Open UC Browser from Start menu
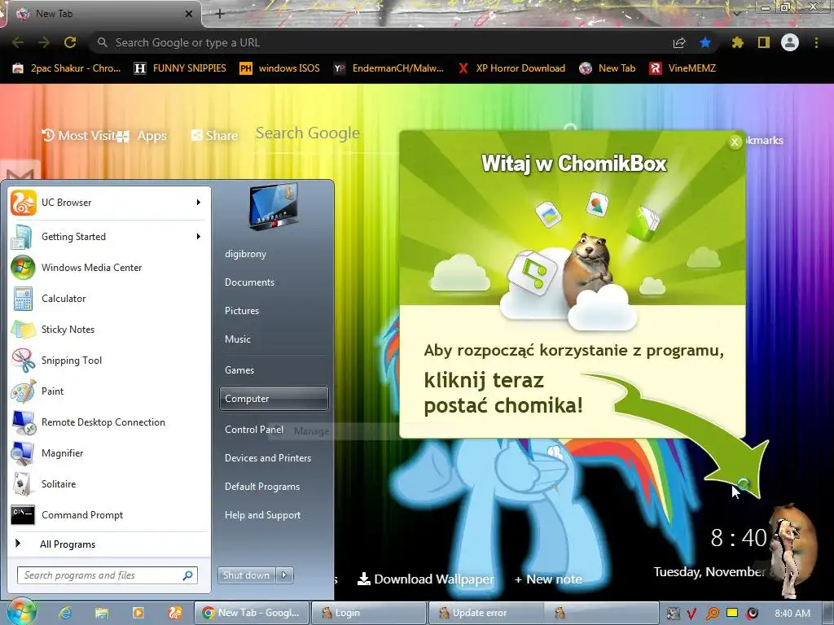This screenshot has width=834, height=625. (x=108, y=203)
